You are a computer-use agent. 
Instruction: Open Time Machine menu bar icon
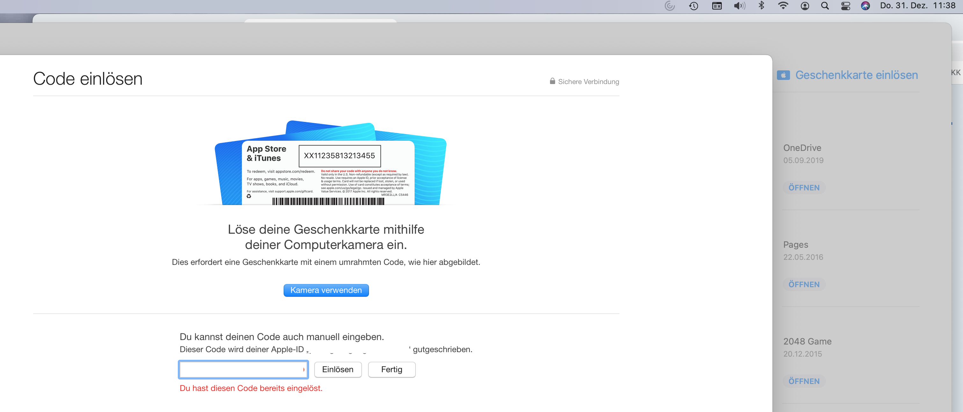click(693, 6)
